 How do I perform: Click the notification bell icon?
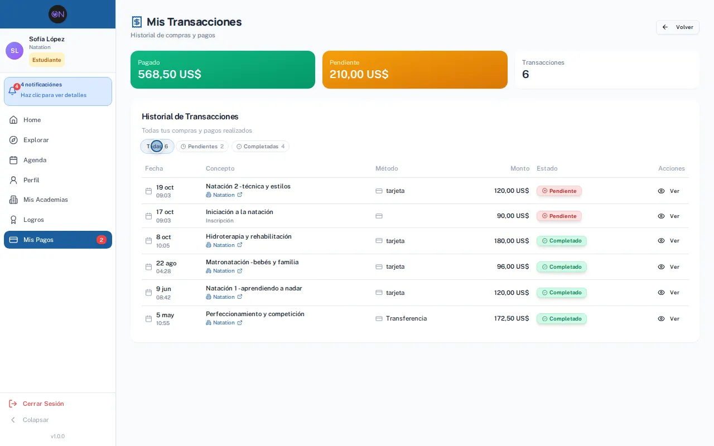[12, 91]
